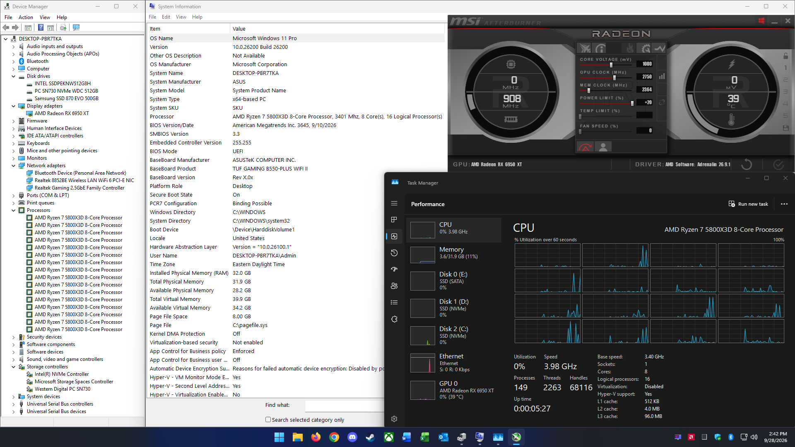Open Device Manager Action menu

coord(26,17)
